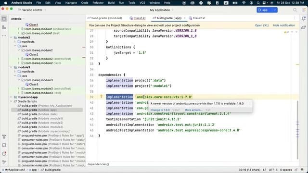The image size is (308, 173).
Task: Click the LF line separator status
Action: [264, 170]
